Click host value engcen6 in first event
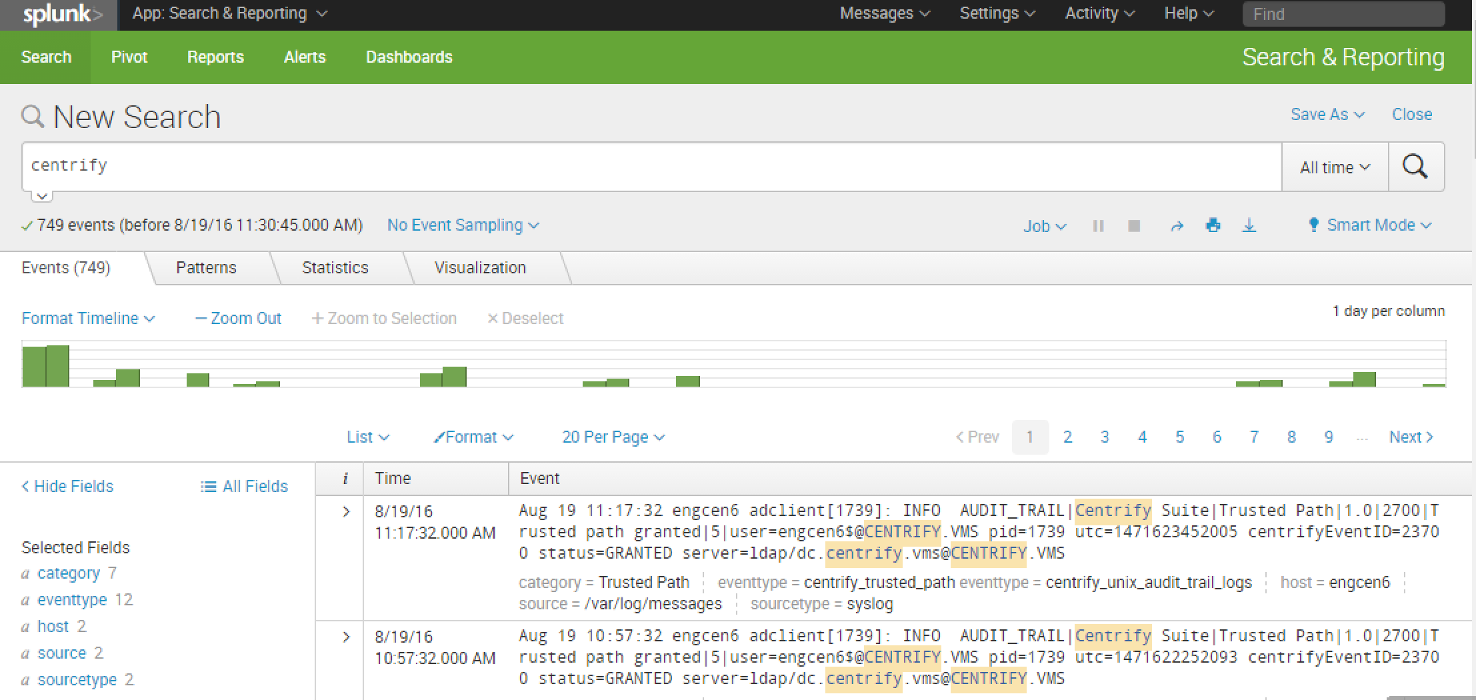The height and width of the screenshot is (700, 1476). (x=1359, y=583)
